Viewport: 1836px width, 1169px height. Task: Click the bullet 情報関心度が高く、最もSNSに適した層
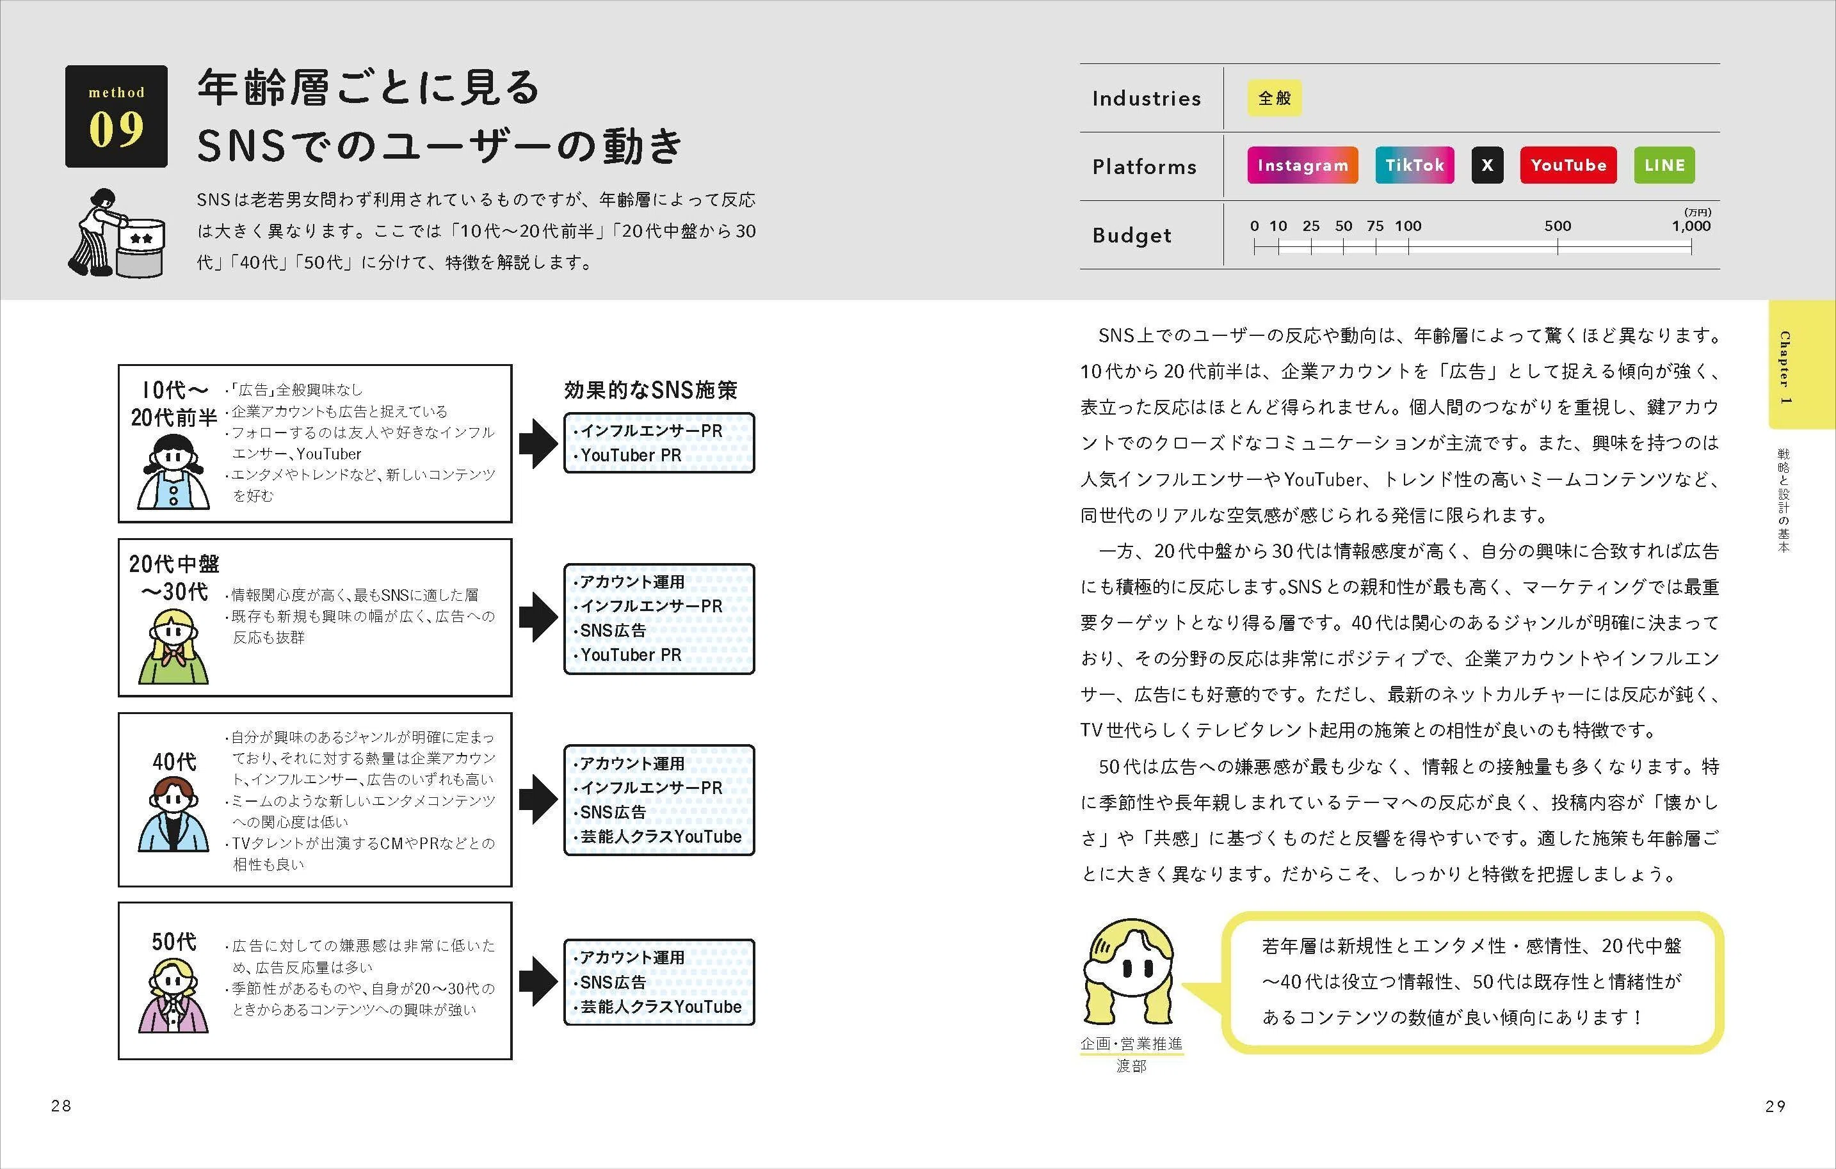(x=351, y=594)
